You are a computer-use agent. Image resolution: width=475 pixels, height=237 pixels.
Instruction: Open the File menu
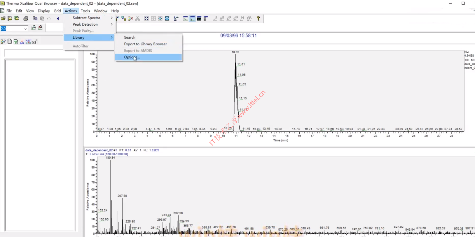(x=9, y=11)
